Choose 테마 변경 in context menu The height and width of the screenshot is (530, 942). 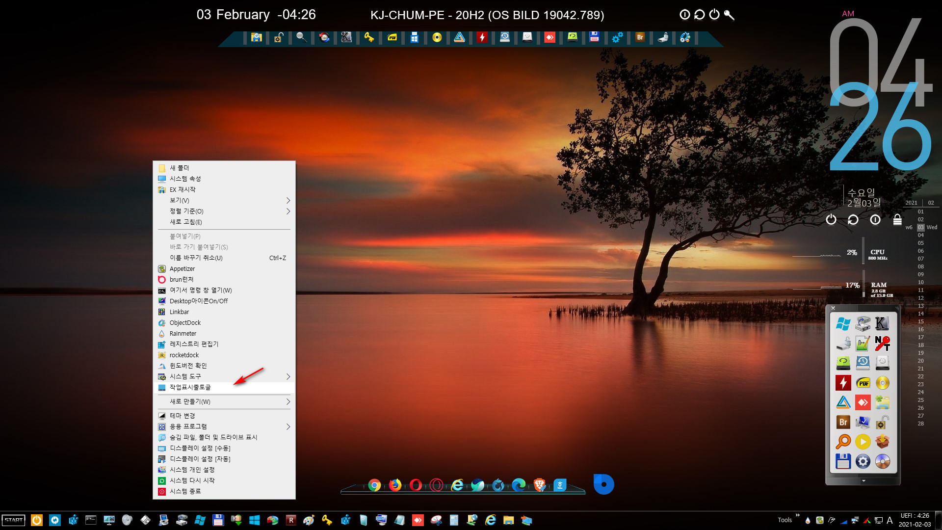224,416
